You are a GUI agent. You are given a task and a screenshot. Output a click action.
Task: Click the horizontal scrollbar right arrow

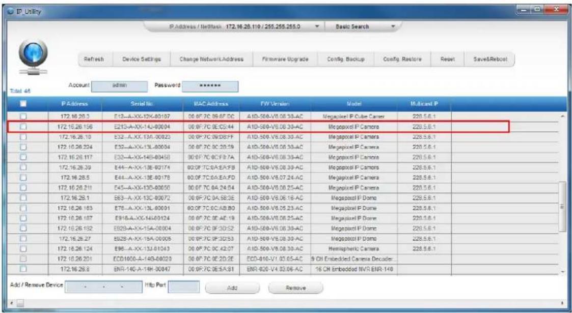tap(562, 303)
